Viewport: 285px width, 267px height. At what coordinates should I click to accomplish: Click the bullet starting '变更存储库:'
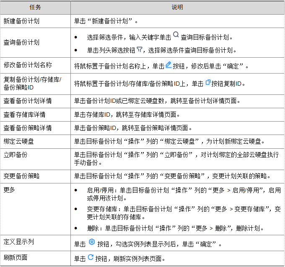(x=184, y=213)
